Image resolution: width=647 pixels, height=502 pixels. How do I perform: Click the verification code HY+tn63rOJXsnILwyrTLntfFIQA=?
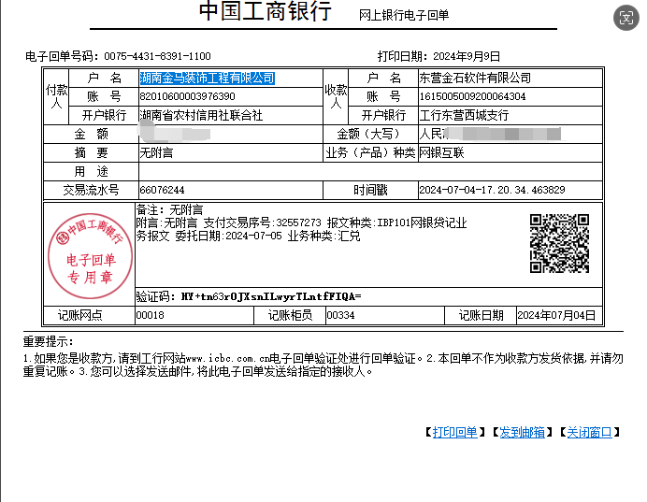(x=271, y=296)
